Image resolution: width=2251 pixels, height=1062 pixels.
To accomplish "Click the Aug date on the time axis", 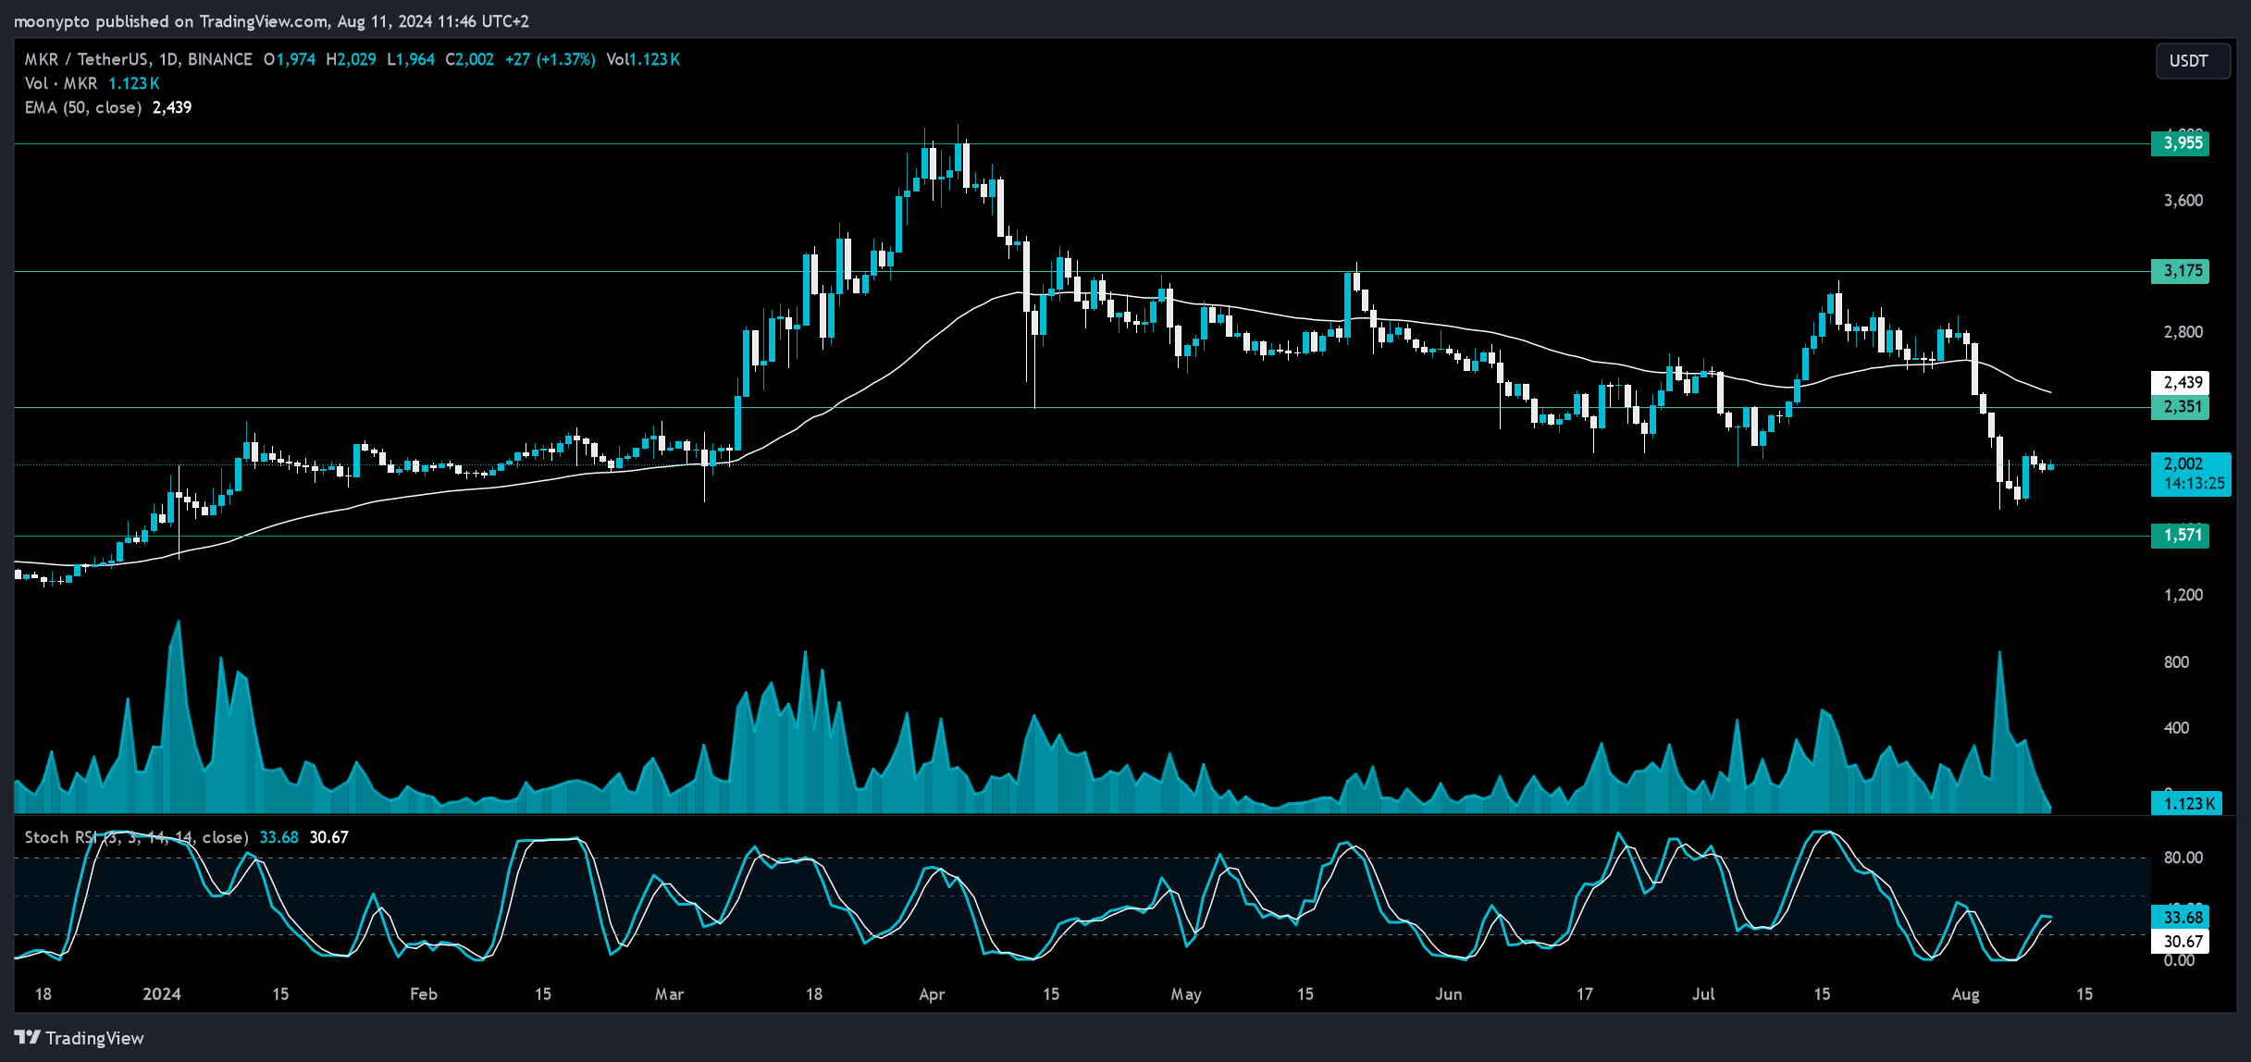I will tap(1965, 994).
